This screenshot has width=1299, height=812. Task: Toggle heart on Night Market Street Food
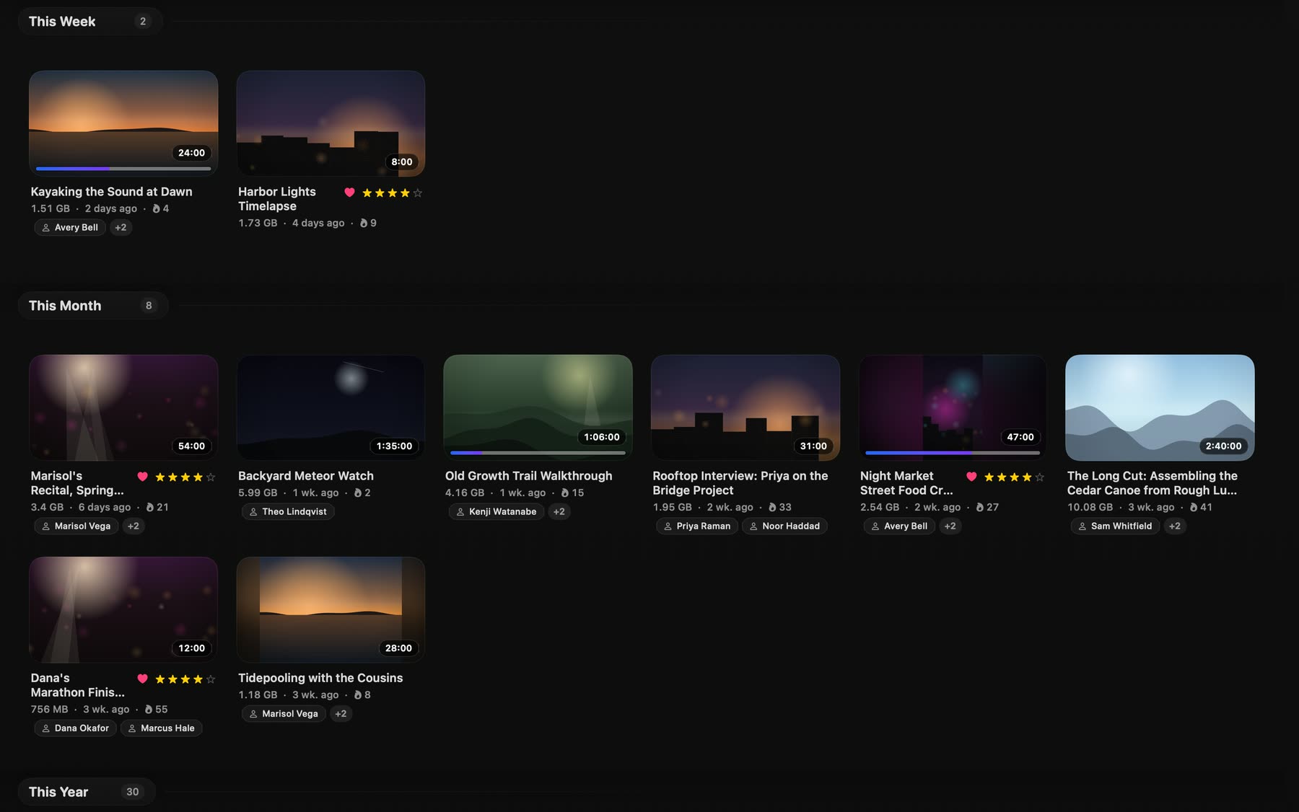(x=971, y=477)
